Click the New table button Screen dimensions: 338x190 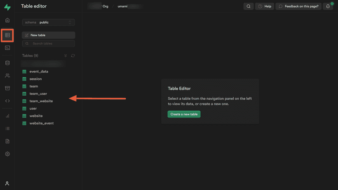[x=48, y=35]
